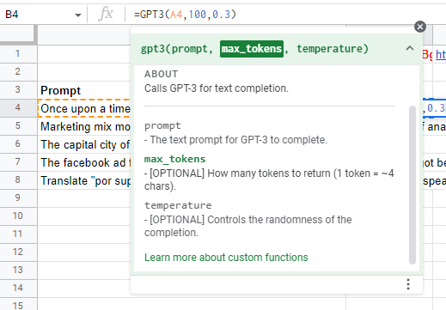
Task: Click highlighted max_tokens parameter in function signature
Action: [x=252, y=49]
